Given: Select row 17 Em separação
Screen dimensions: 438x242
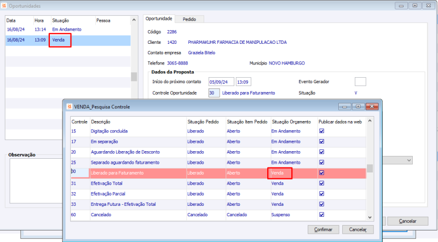Looking at the screenshot, I should [x=218, y=141].
